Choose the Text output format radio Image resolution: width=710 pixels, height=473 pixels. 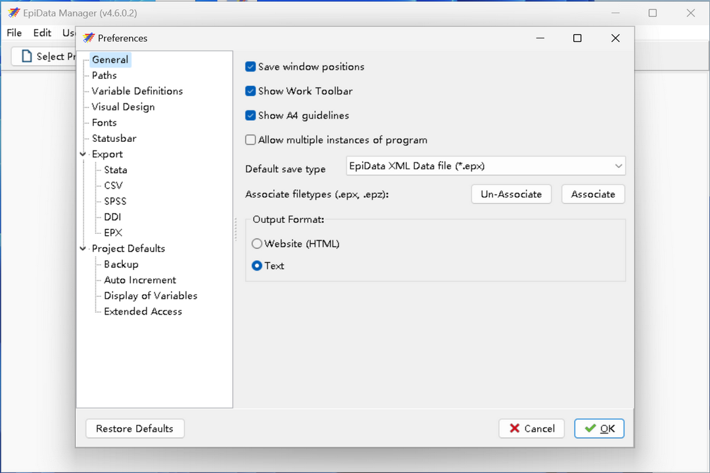click(x=257, y=266)
